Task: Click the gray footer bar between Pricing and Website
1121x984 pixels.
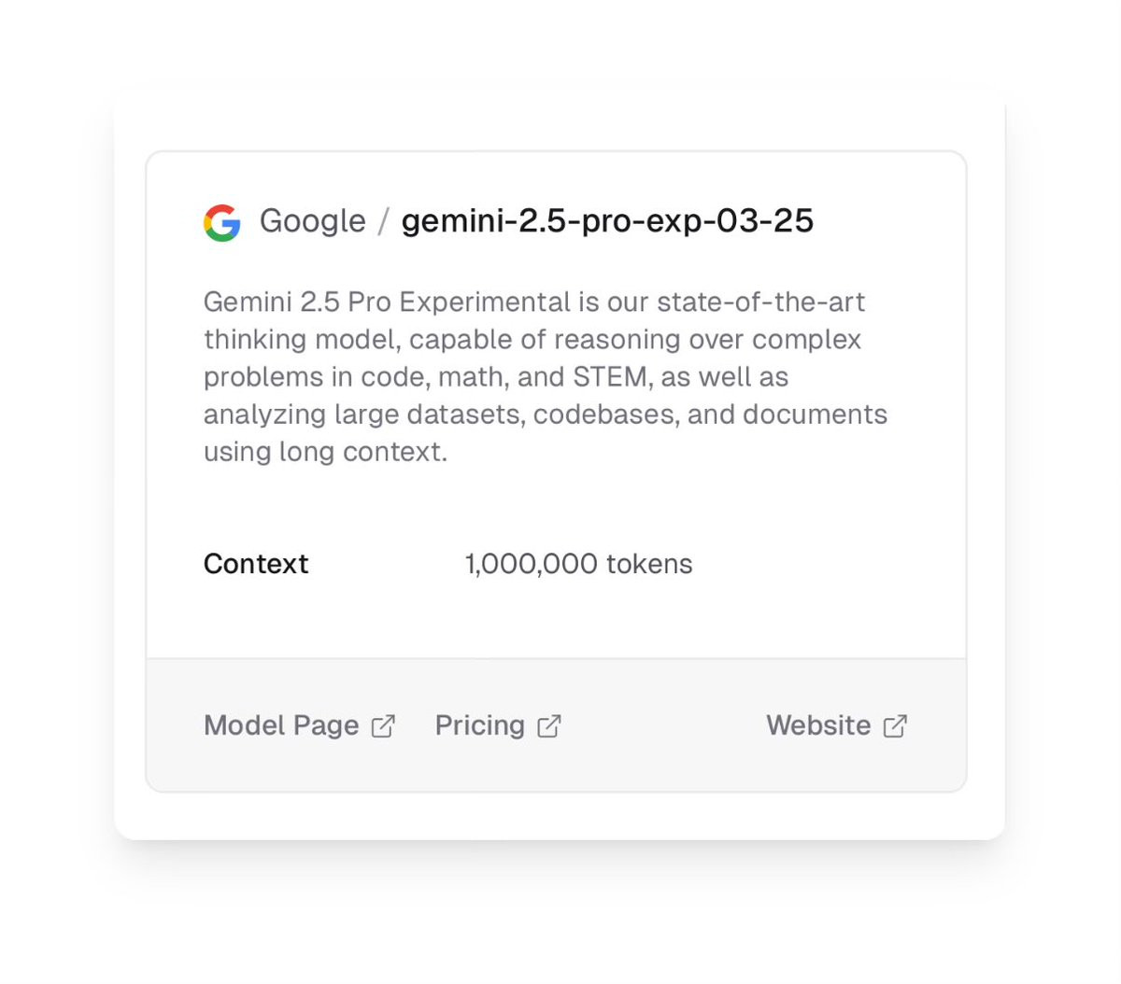Action: (x=663, y=725)
